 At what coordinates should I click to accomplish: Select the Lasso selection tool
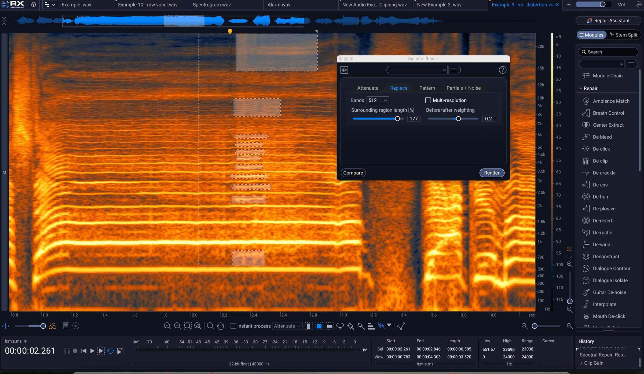click(340, 326)
